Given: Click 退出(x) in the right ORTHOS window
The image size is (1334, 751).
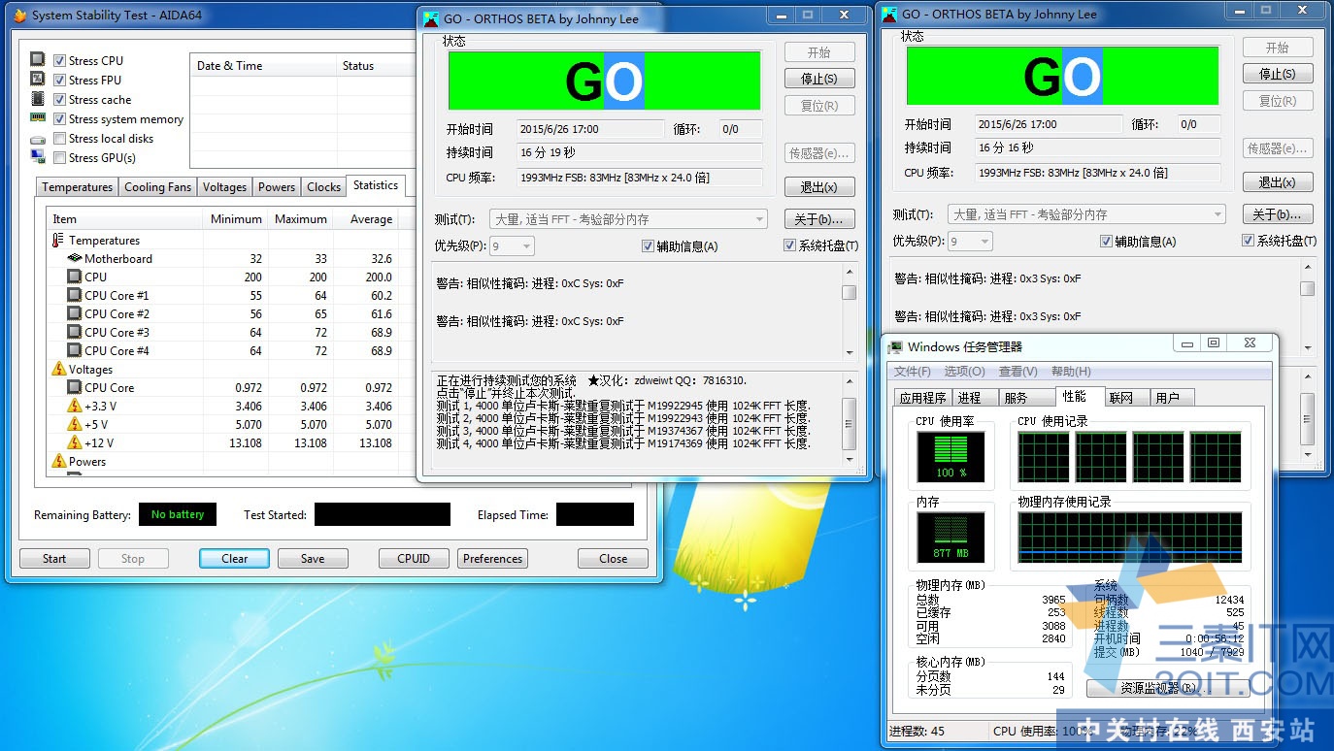Looking at the screenshot, I should [x=1278, y=182].
